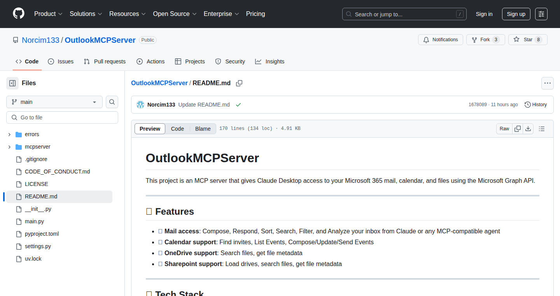This screenshot has height=296, width=560.
Task: Open the OutlookMCPServer repository title link
Action: pyautogui.click(x=100, y=40)
